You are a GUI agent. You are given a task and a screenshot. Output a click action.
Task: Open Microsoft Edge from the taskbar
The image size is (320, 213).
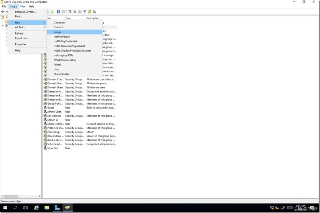(36, 208)
